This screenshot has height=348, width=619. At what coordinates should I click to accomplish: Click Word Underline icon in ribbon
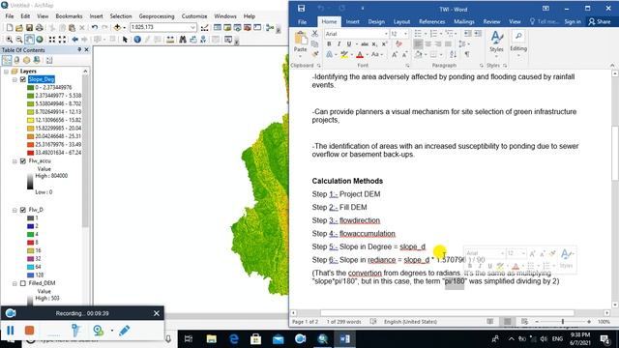click(348, 44)
